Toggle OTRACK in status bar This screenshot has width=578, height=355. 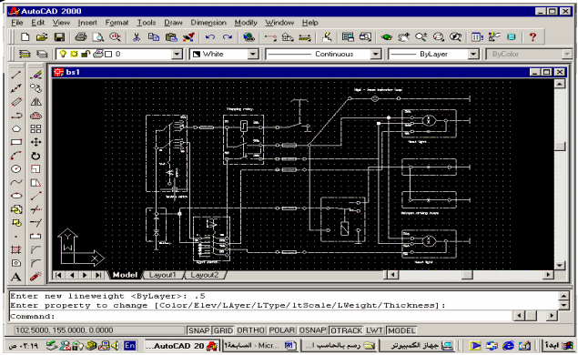(347, 330)
